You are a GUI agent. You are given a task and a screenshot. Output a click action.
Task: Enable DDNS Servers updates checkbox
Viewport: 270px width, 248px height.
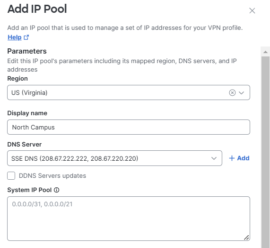coord(11,175)
